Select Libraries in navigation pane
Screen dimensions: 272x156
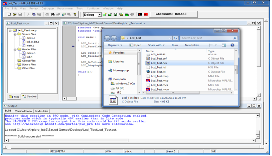click(x=119, y=61)
